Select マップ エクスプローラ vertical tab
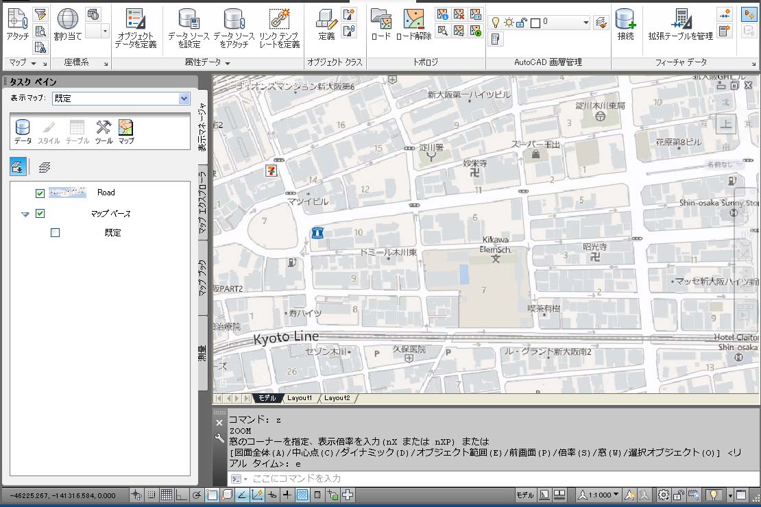This screenshot has height=507, width=761. point(202,202)
